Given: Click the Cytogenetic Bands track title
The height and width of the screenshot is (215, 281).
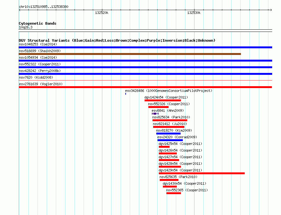Looking at the screenshot, I should pos(38,23).
